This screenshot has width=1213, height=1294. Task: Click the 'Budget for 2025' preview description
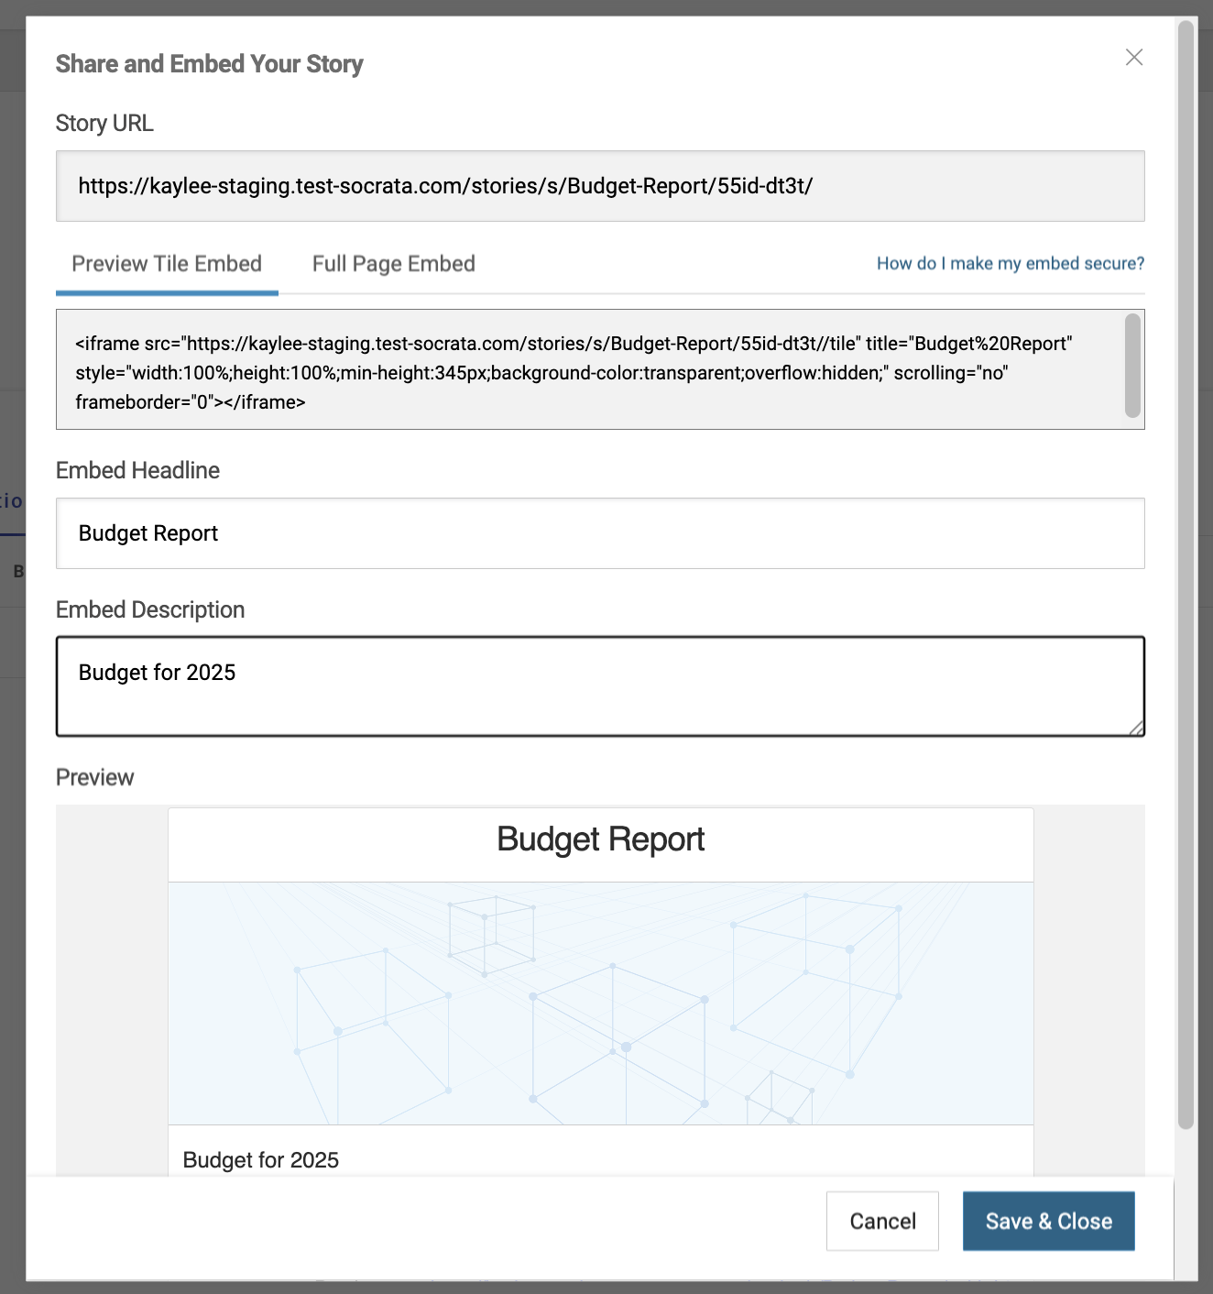(261, 1160)
